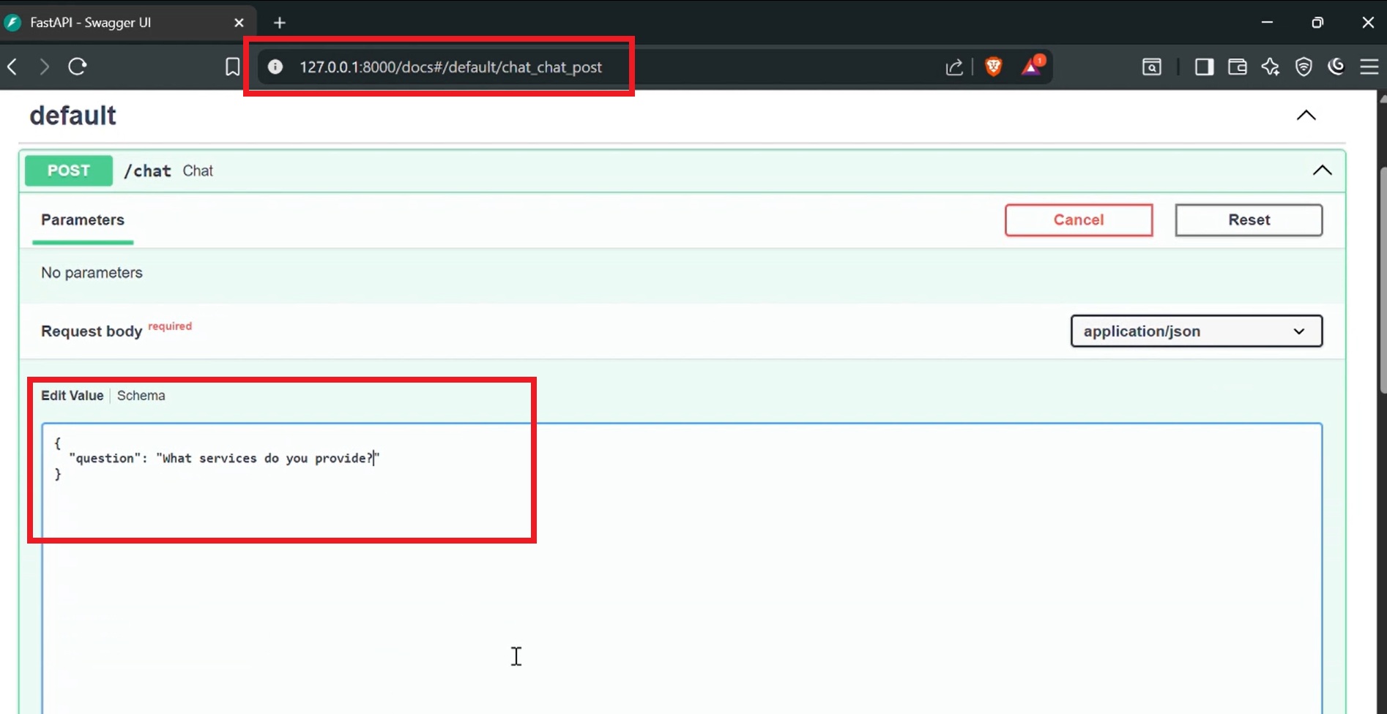1387x714 pixels.
Task: Open the Brave Wallet icon
Action: coord(1237,67)
